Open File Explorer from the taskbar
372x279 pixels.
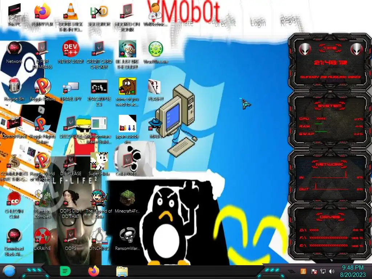point(122,271)
